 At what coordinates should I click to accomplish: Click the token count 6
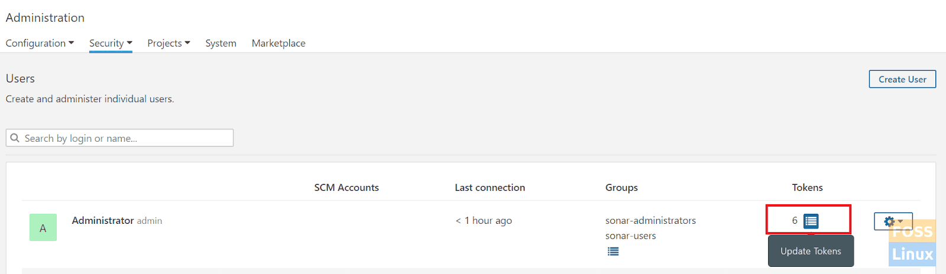click(795, 220)
